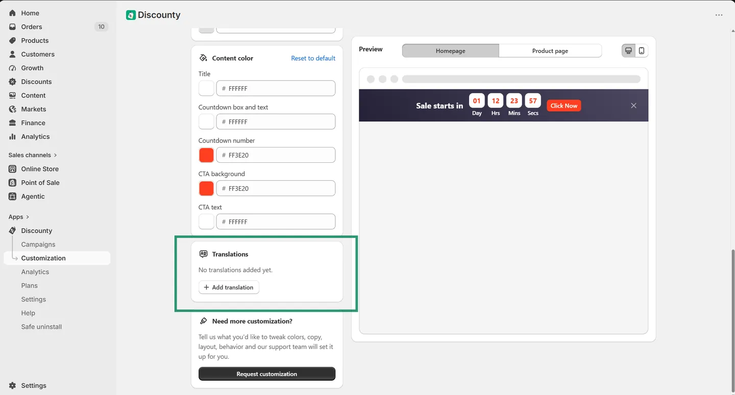The image size is (735, 395).
Task: Switch preview to desktop view
Action: 628,51
